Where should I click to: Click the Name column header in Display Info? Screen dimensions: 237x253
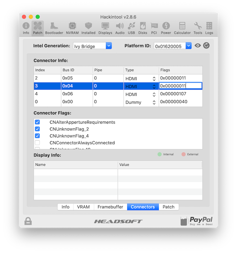click(x=76, y=165)
